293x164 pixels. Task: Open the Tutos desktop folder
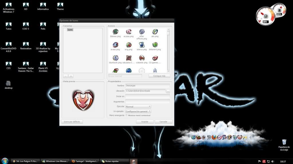[8, 26]
